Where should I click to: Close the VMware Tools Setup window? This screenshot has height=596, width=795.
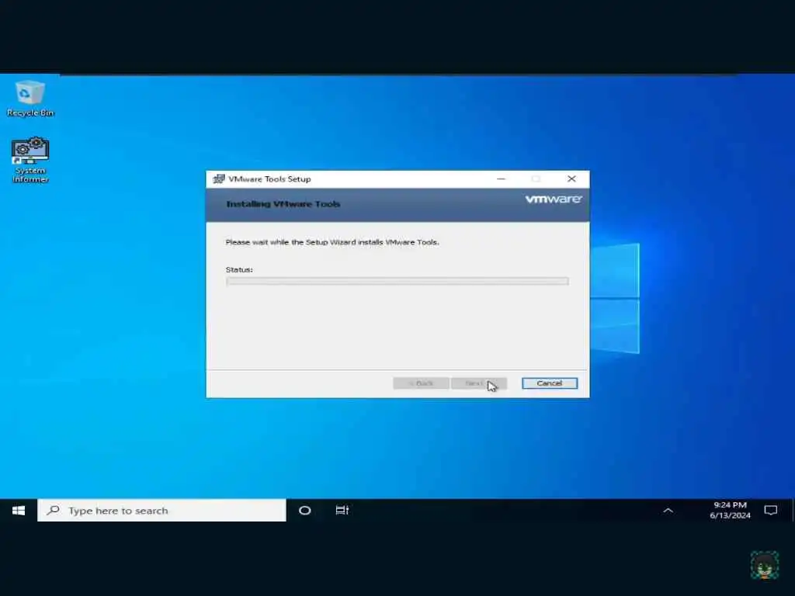pos(571,179)
